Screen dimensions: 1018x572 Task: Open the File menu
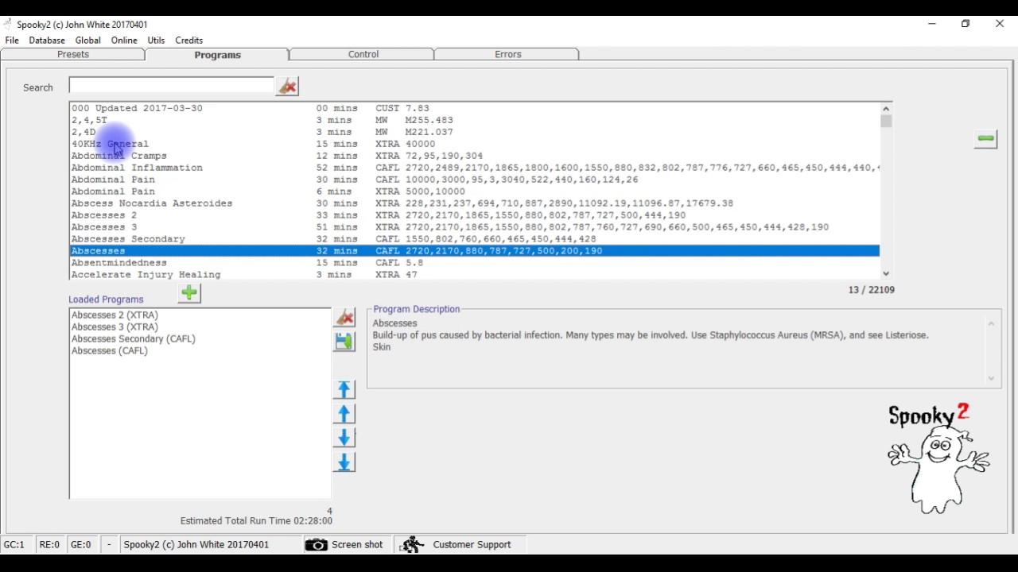(12, 40)
